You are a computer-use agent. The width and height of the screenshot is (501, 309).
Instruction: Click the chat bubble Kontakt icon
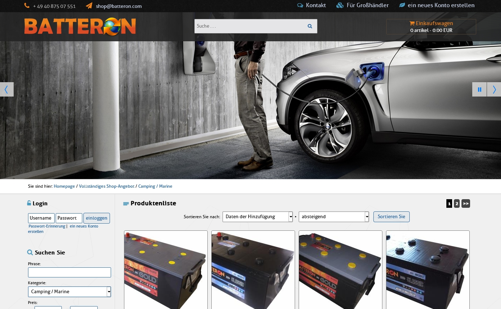(x=300, y=5)
